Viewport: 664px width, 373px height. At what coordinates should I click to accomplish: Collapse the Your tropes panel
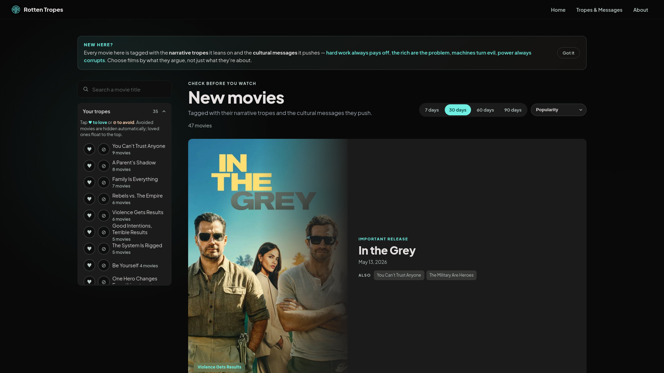point(164,112)
